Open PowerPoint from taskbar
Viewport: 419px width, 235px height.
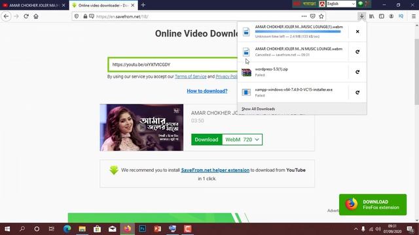point(158,229)
